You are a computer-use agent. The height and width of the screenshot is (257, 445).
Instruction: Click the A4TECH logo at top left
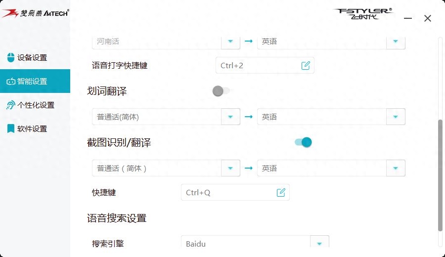click(x=35, y=13)
